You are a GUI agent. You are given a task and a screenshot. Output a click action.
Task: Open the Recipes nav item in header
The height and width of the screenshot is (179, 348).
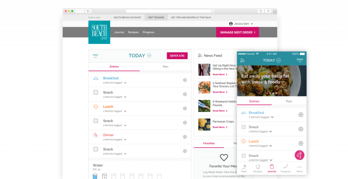point(133,32)
